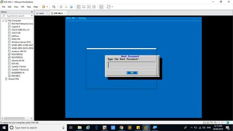Toggle the library sidebar view

(x=79, y=7)
